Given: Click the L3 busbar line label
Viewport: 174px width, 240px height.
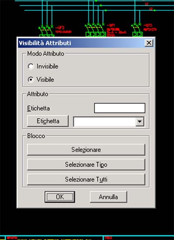Looking at the screenshot, I should [x=151, y=9].
